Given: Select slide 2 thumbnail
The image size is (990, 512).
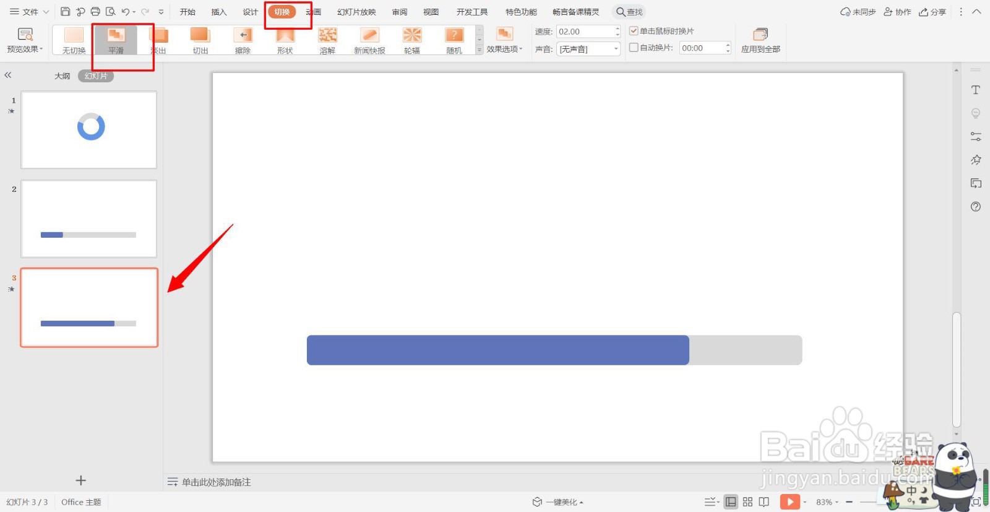Looking at the screenshot, I should click(x=89, y=219).
